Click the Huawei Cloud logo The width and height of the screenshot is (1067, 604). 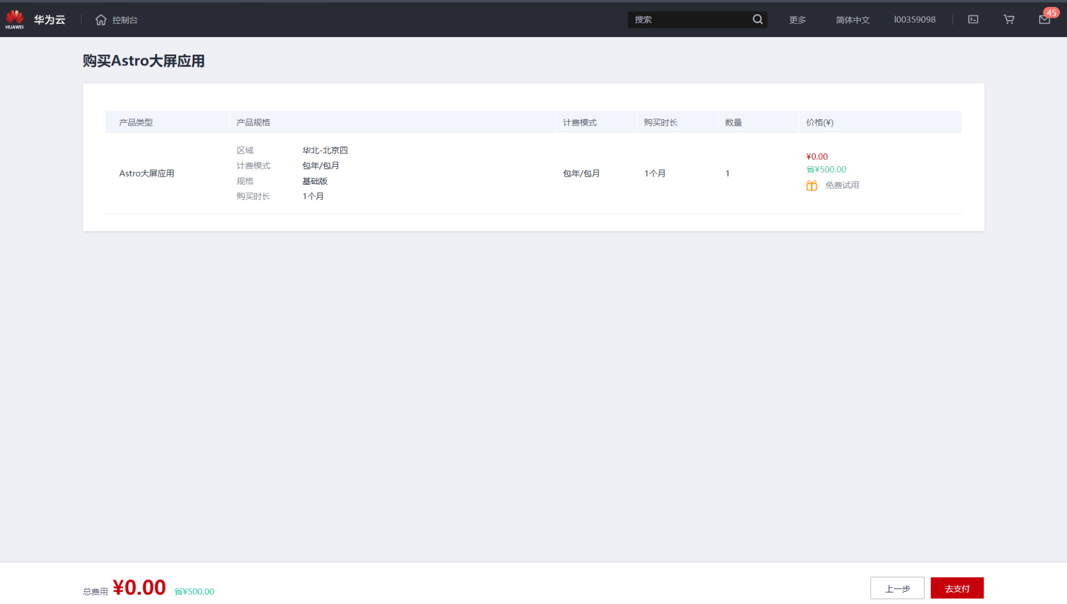14,19
